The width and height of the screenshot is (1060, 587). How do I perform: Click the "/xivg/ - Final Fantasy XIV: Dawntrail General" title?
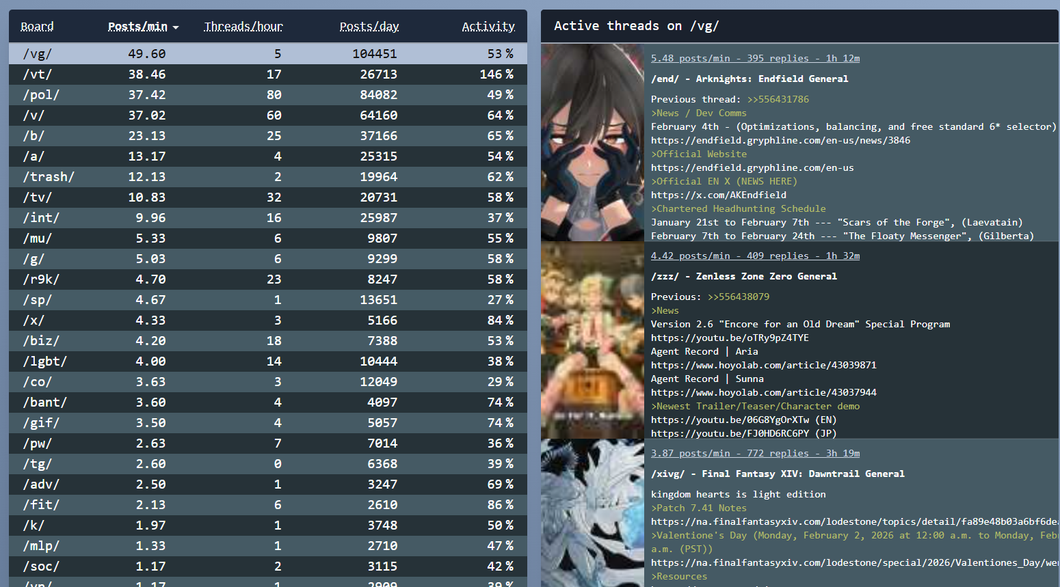pos(778,474)
